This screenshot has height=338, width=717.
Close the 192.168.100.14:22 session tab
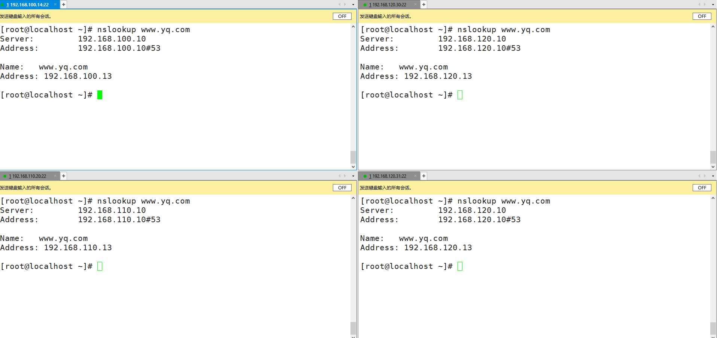coord(55,4)
